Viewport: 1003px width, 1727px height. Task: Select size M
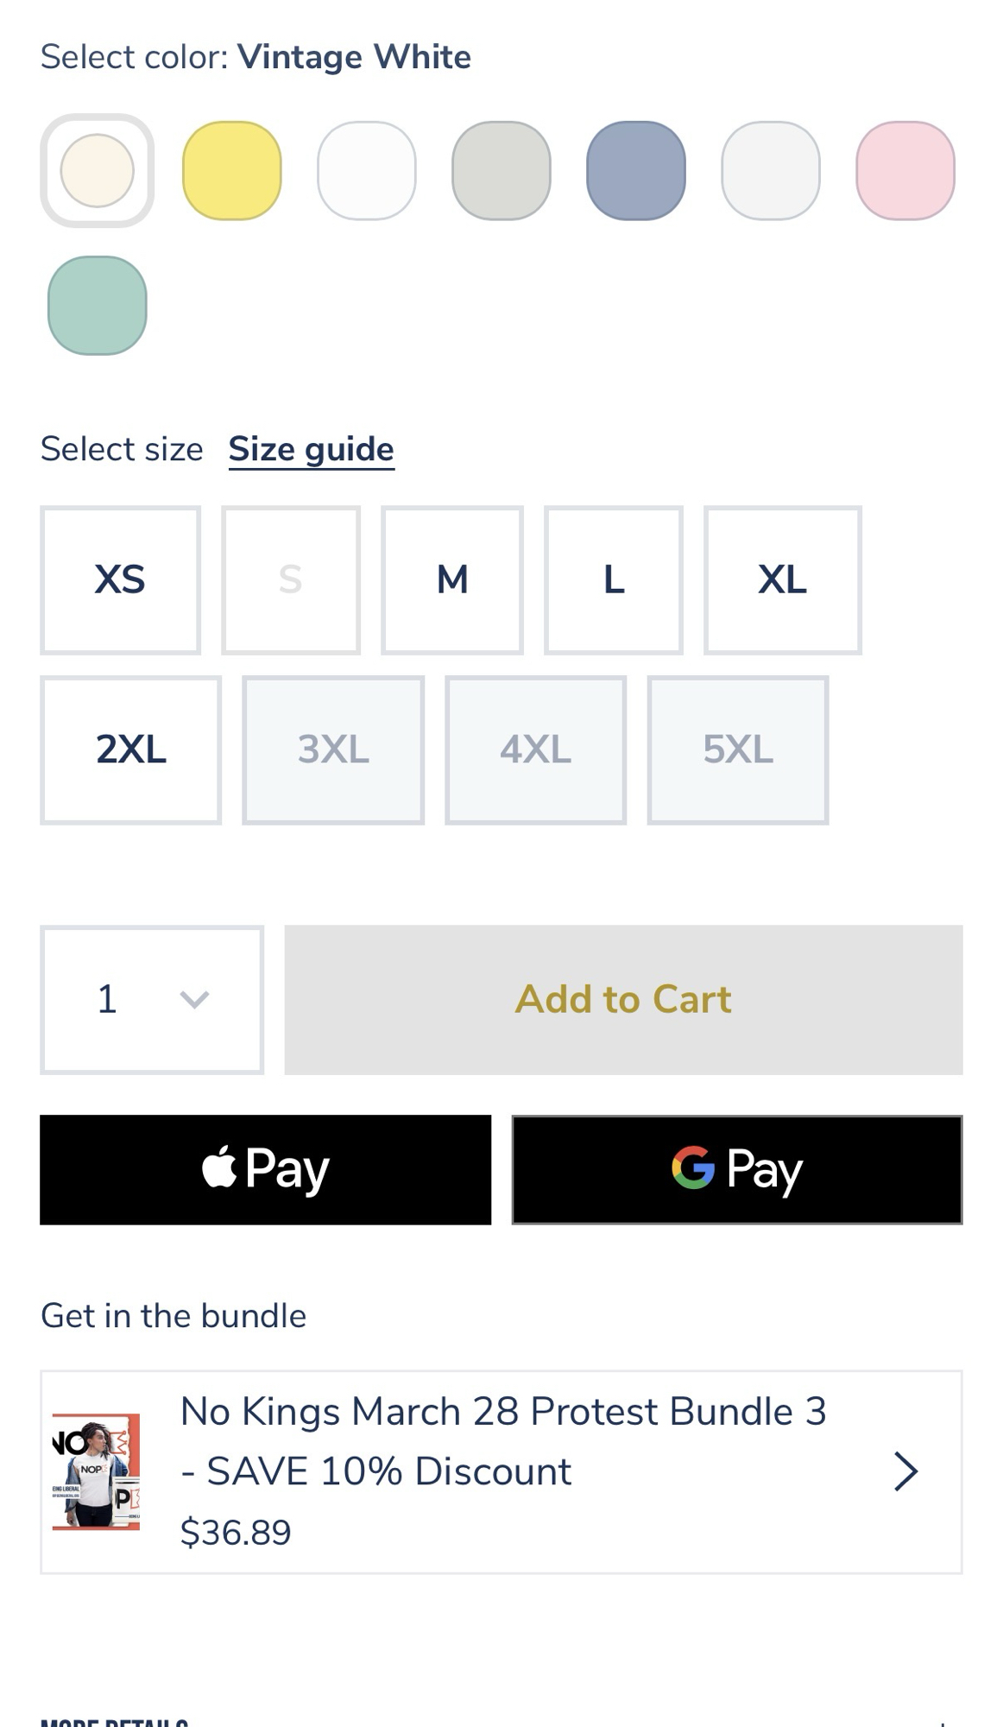452,580
